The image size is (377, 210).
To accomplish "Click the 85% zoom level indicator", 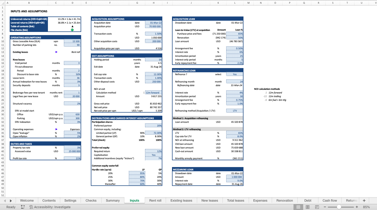I will tap(367, 207).
